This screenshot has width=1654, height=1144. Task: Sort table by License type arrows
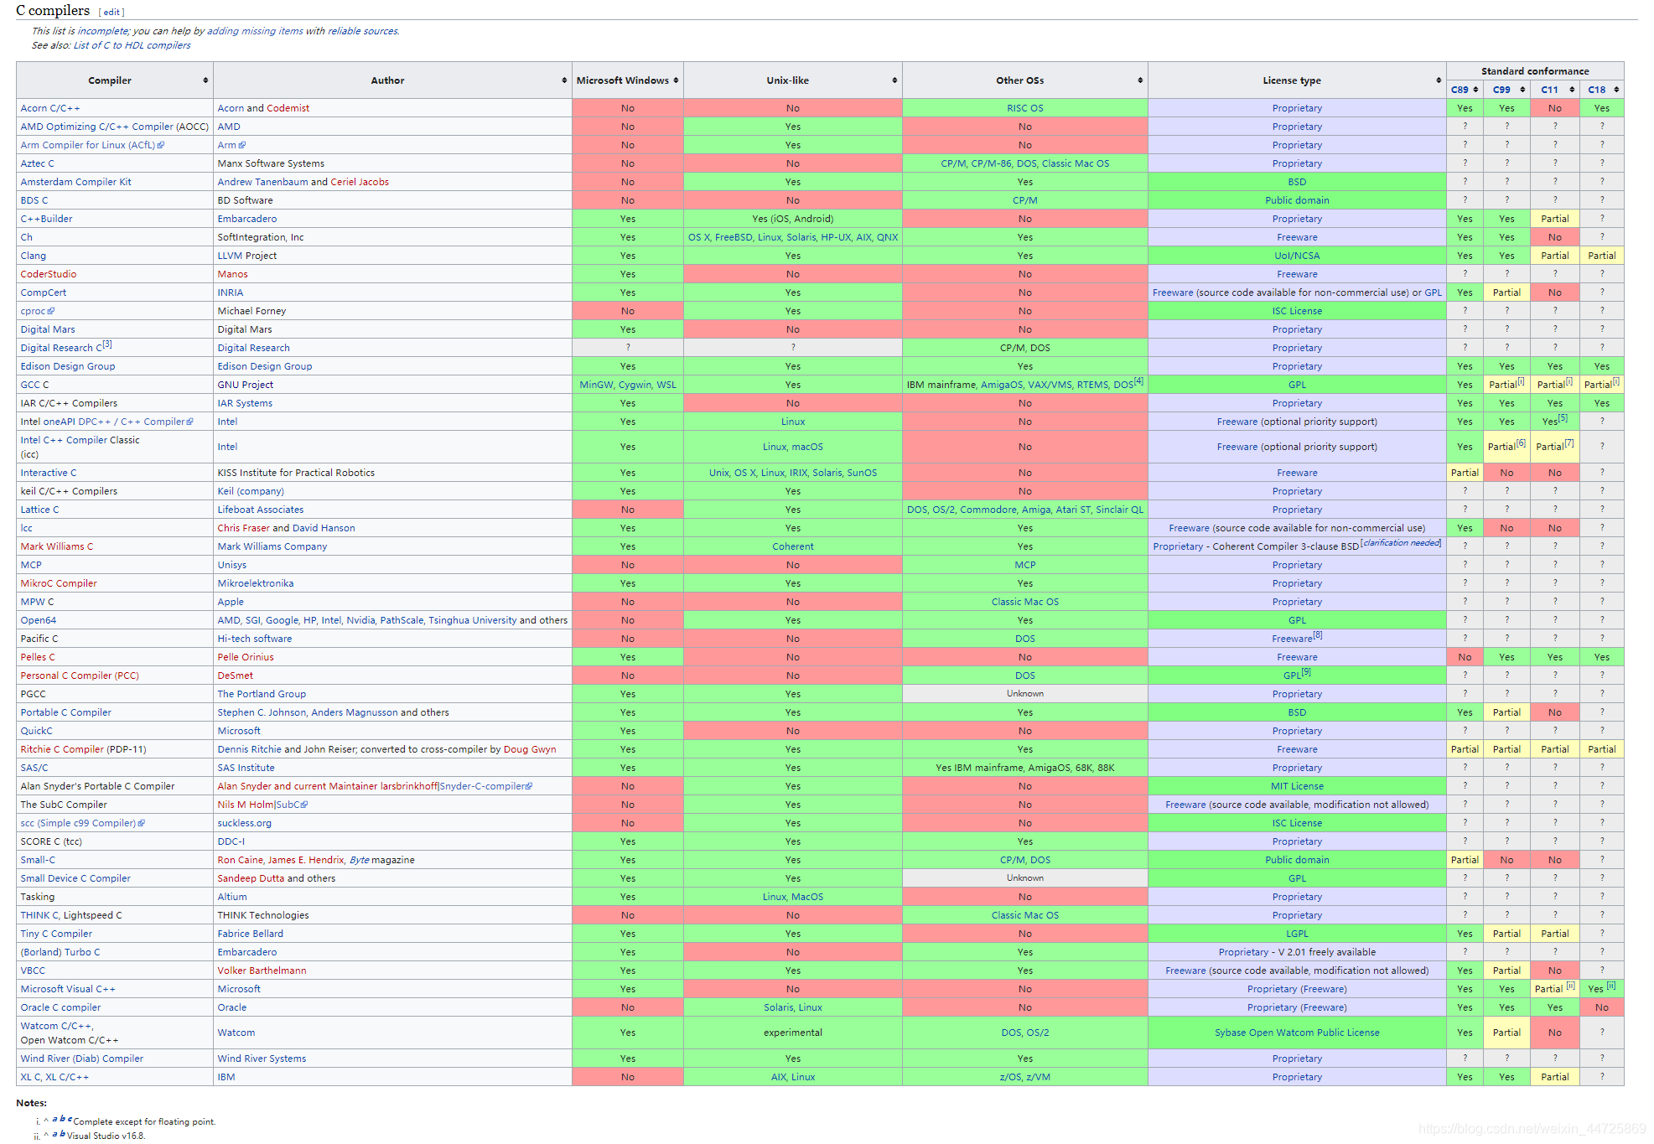[x=1439, y=80]
